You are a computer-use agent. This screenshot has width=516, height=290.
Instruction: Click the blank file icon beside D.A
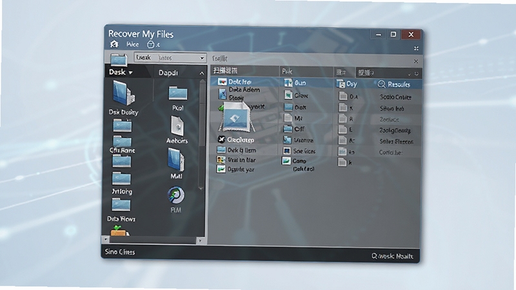tap(343, 96)
